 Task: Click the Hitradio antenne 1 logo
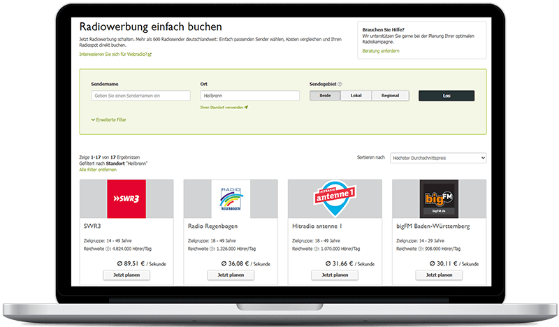335,198
